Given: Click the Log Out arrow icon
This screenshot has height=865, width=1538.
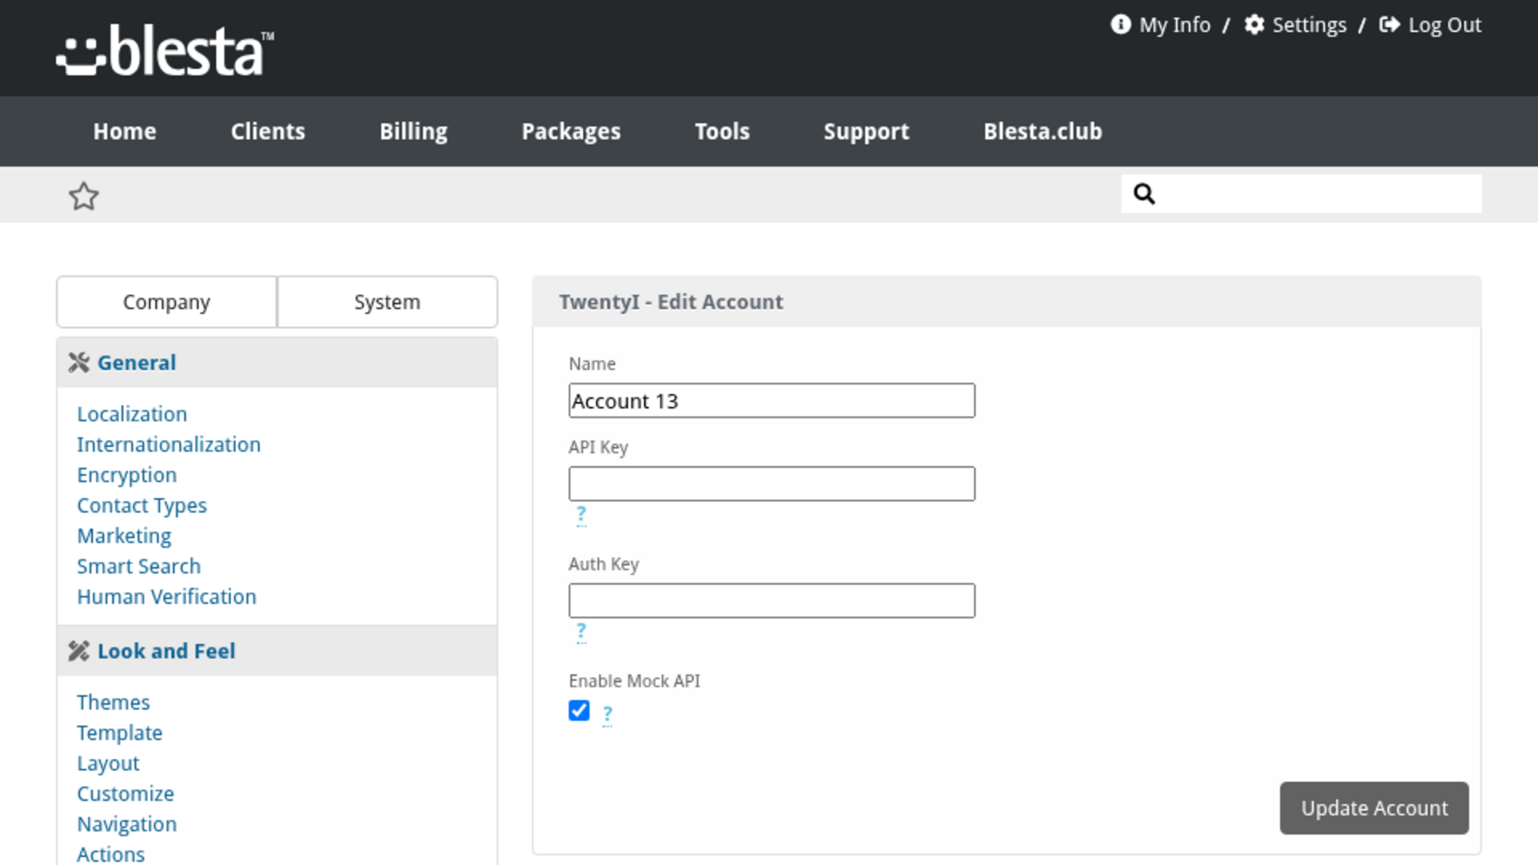Looking at the screenshot, I should point(1389,25).
